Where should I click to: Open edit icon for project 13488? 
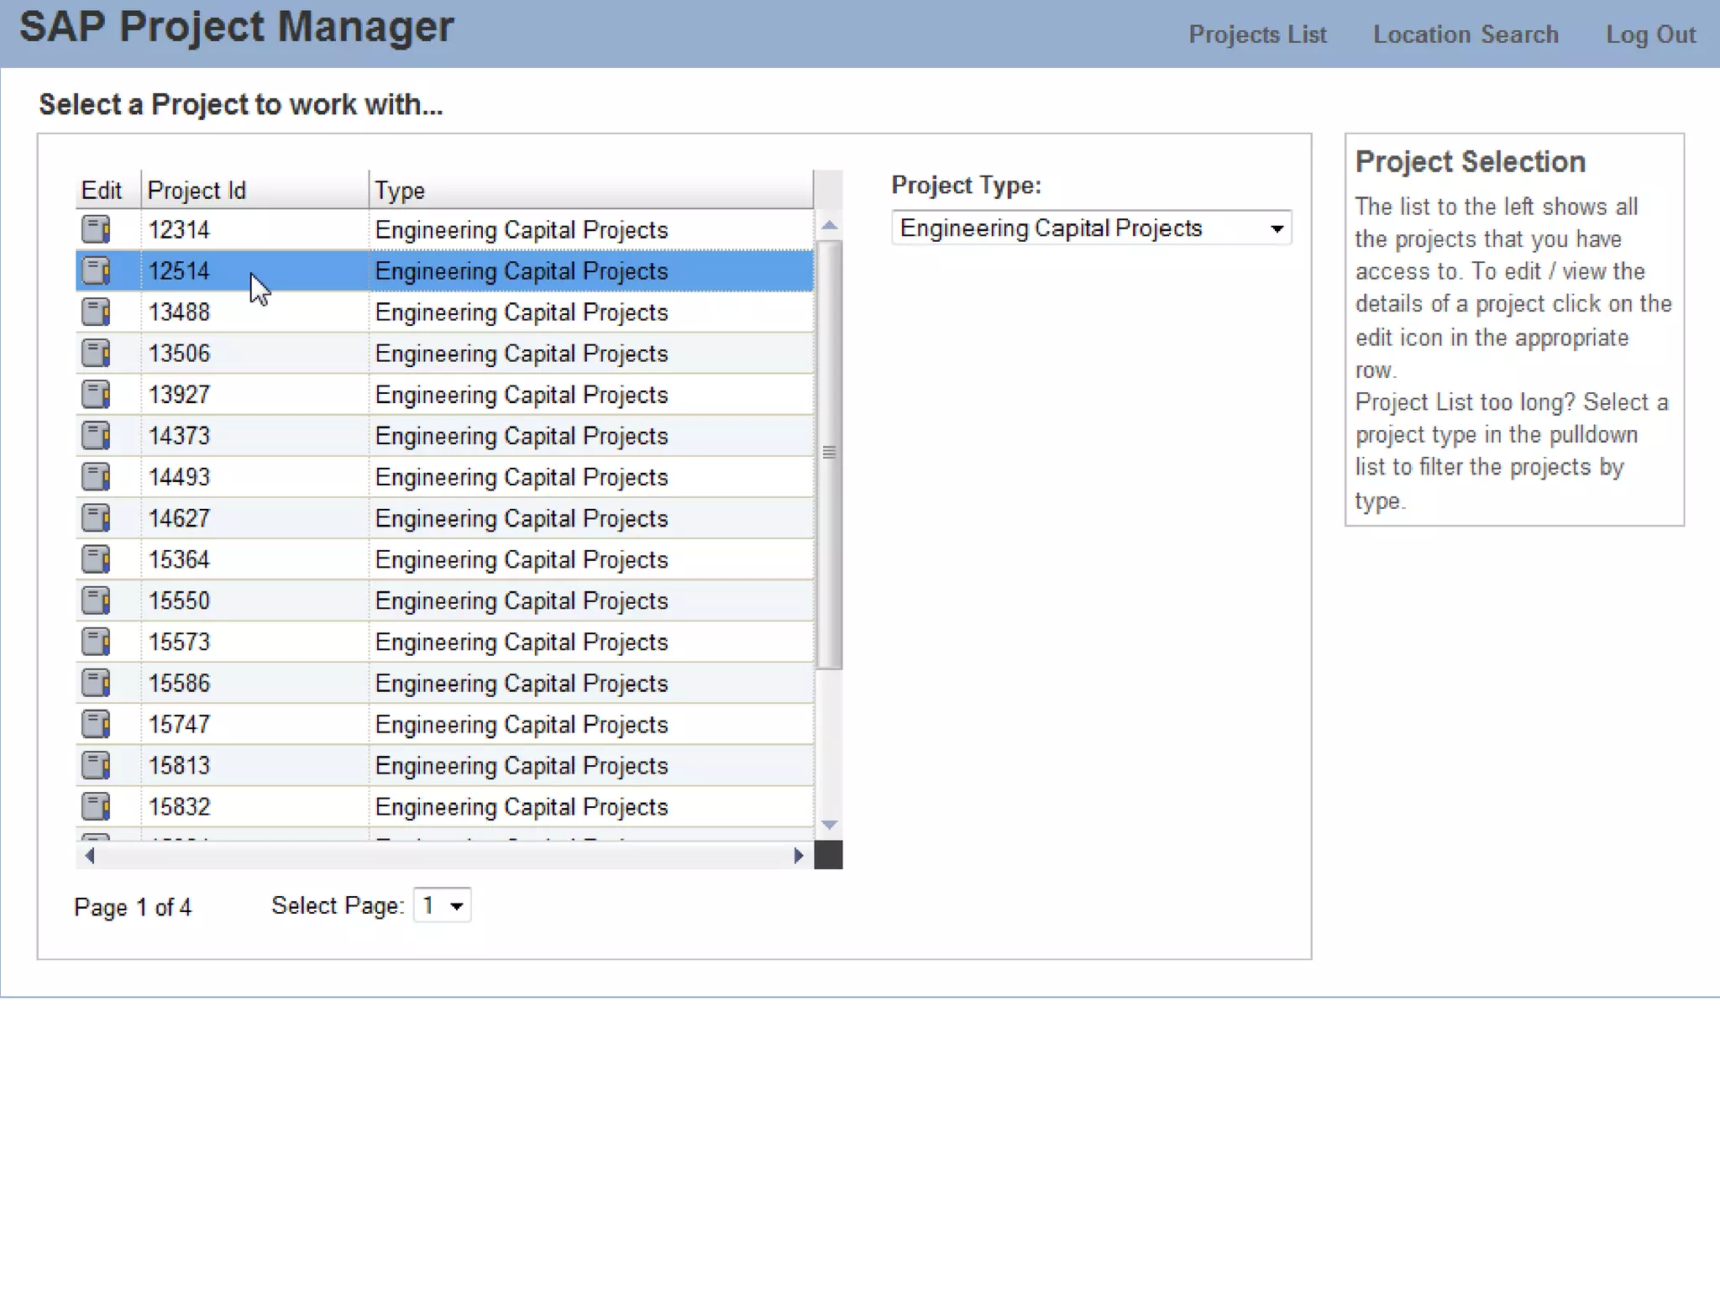point(96,312)
